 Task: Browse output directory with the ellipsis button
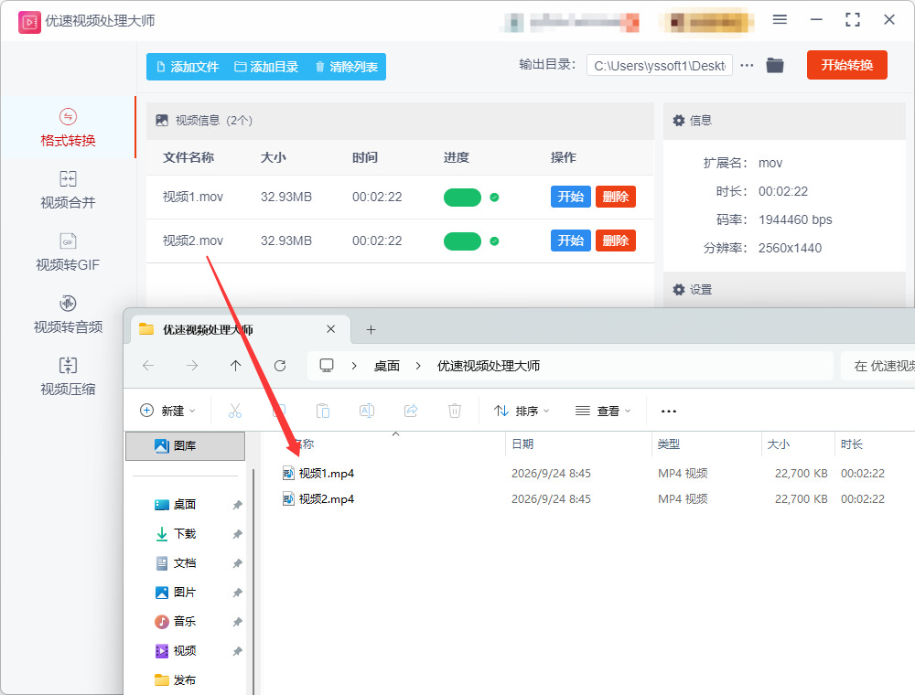pos(747,65)
